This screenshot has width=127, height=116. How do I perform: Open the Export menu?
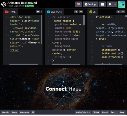[x=114, y=112]
